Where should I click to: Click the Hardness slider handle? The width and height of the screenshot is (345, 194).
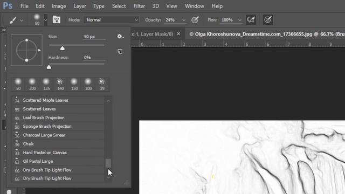click(49, 67)
